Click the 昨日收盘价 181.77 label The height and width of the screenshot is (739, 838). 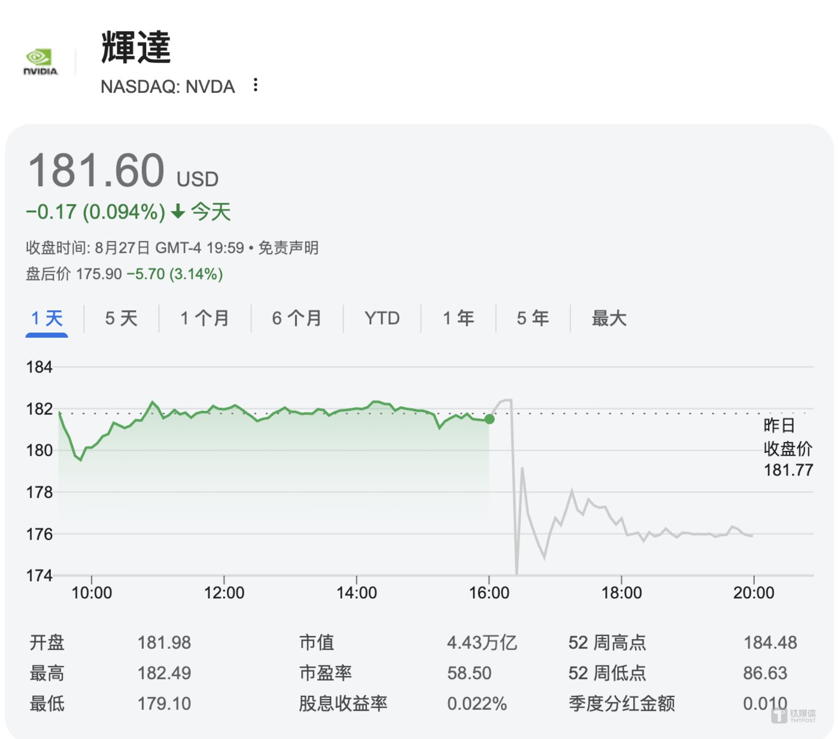coord(788,448)
